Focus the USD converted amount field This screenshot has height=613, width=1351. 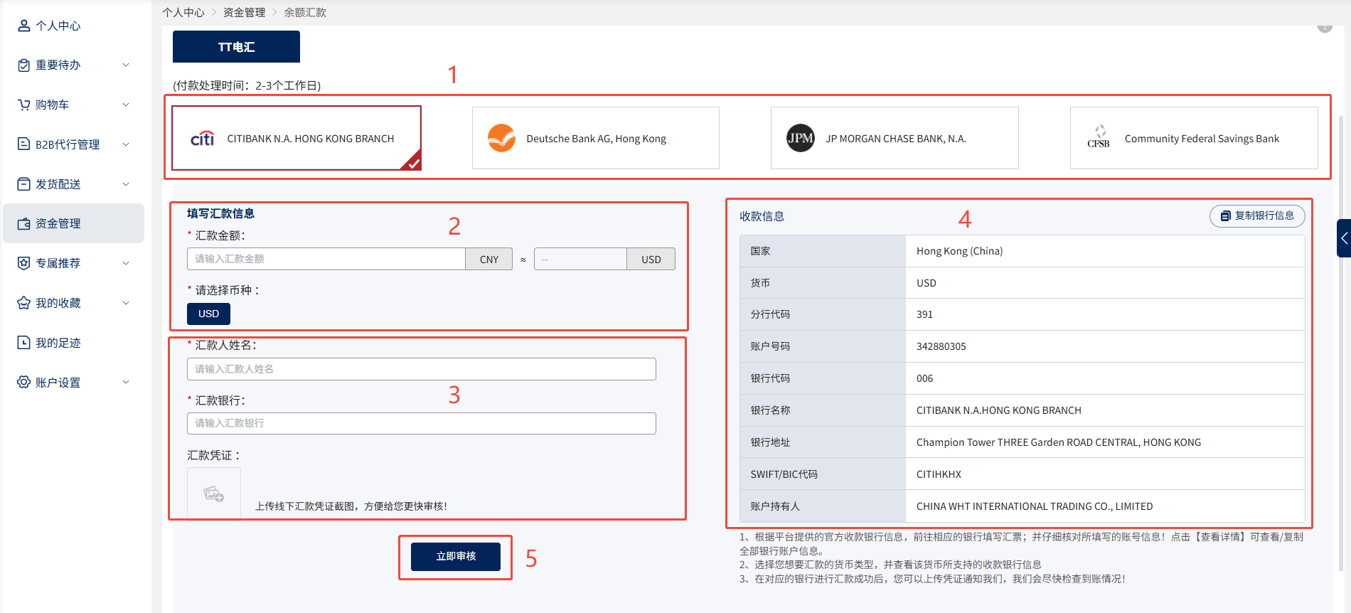pyautogui.click(x=580, y=259)
